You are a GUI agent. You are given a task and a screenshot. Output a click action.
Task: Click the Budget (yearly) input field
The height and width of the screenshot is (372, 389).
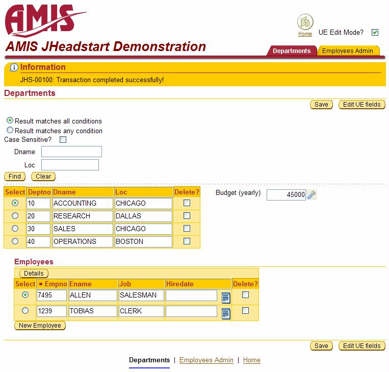click(286, 194)
